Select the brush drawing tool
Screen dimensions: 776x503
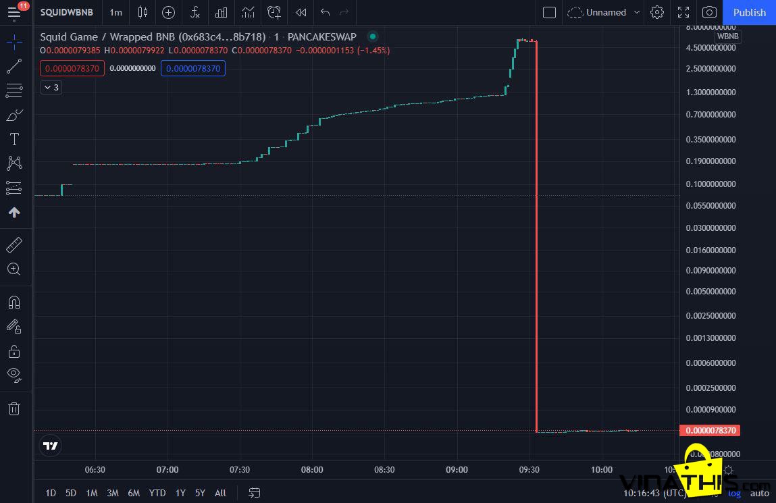[14, 115]
